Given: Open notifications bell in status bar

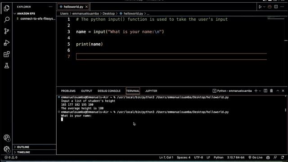Looking at the screenshot, I should [283, 157].
